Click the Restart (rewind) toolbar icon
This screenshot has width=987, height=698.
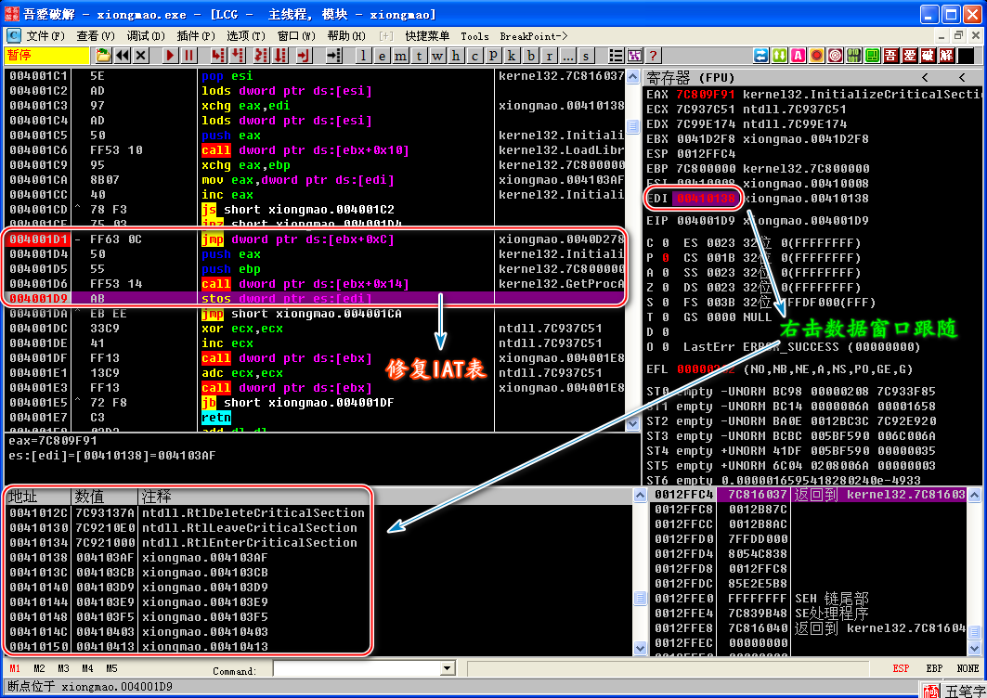tap(123, 56)
